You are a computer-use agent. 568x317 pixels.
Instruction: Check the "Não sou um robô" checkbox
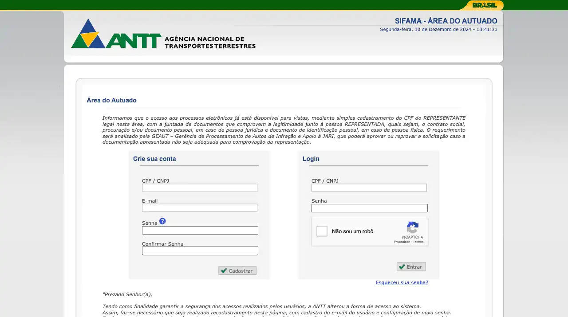tap(322, 231)
